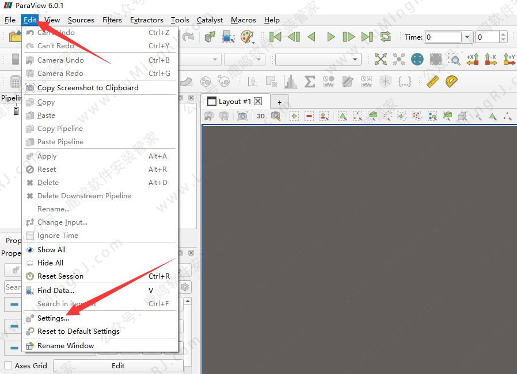Click the Play animation button
517x374 pixels.
pyautogui.click(x=330, y=37)
